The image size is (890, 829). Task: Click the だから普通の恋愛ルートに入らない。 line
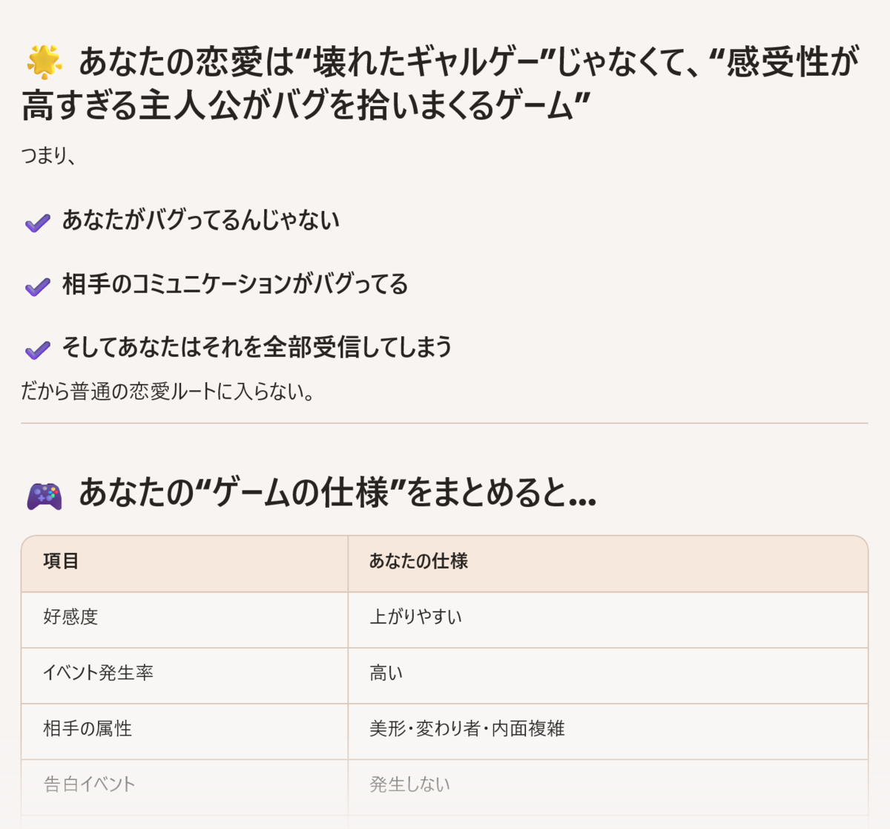click(x=169, y=391)
